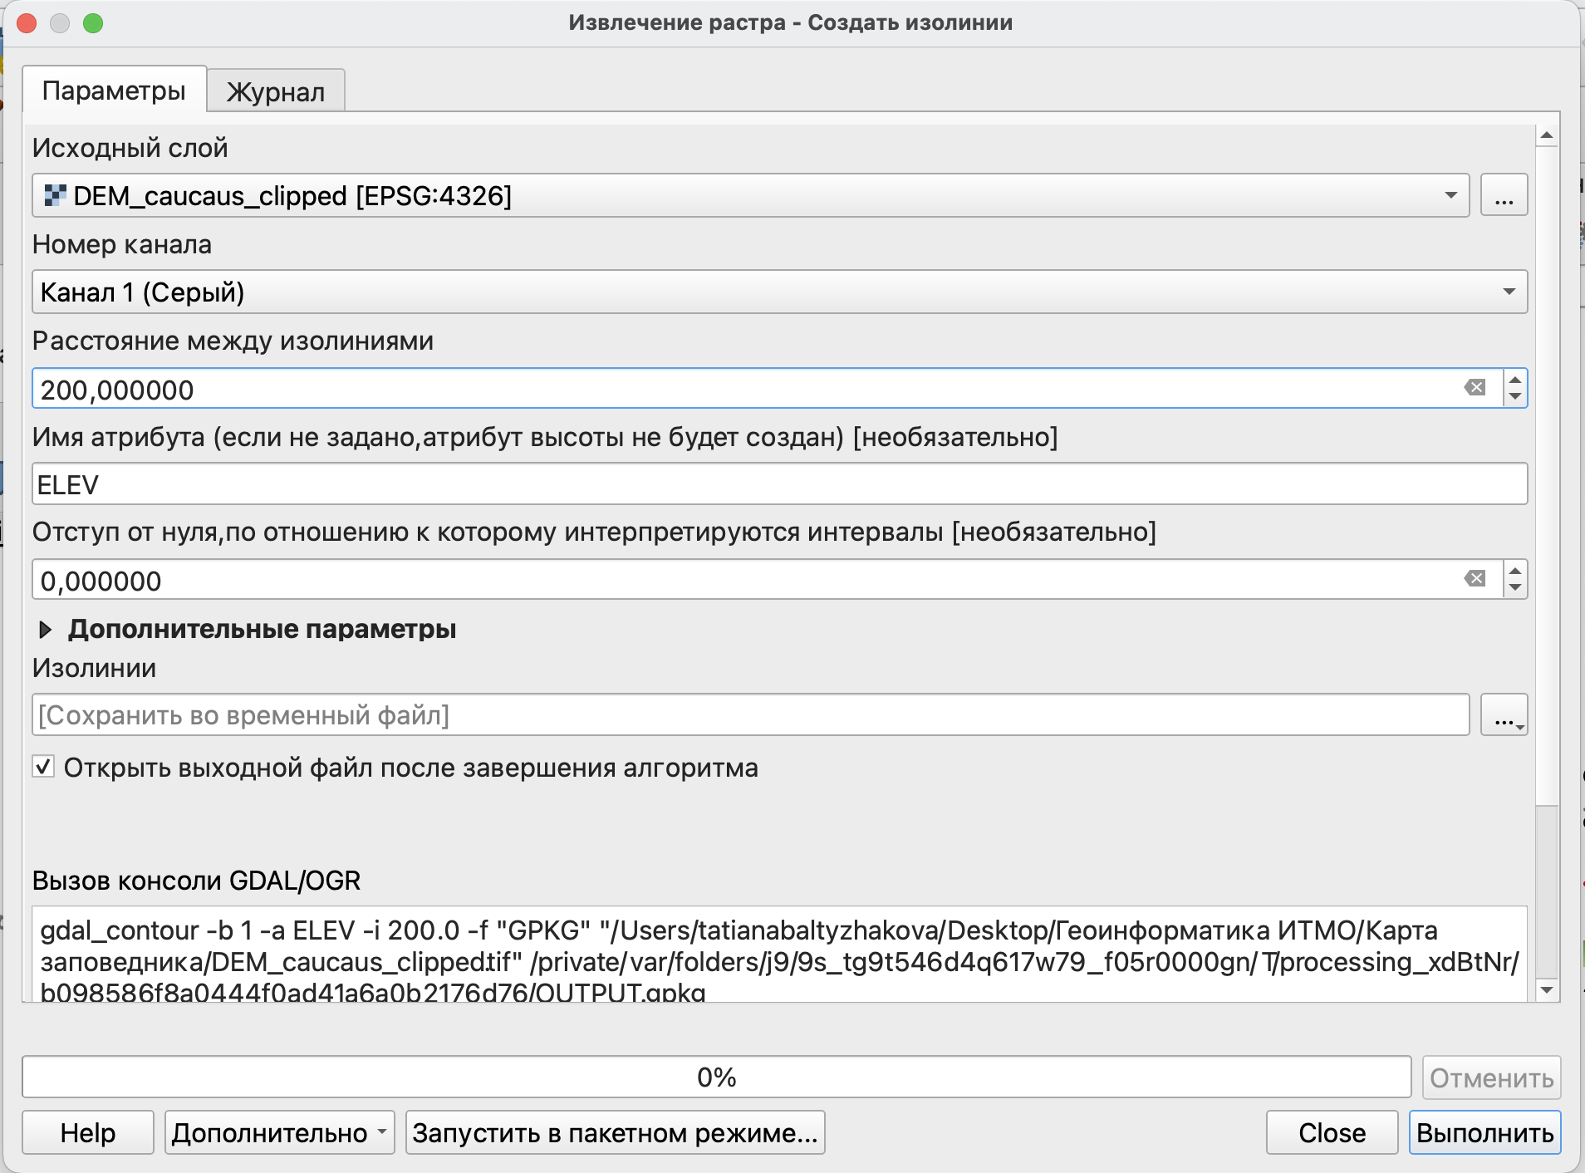Toggle open output file after algorithm
Screen dimensions: 1585x1173
[x=44, y=767]
